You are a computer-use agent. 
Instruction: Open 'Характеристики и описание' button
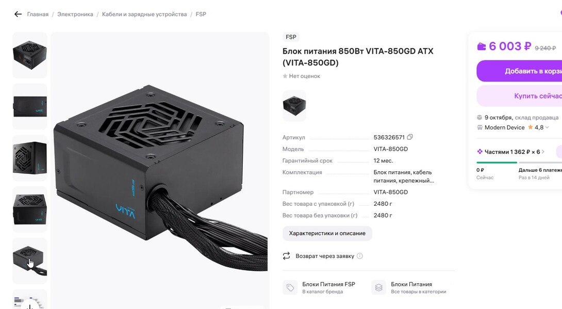pyautogui.click(x=327, y=233)
